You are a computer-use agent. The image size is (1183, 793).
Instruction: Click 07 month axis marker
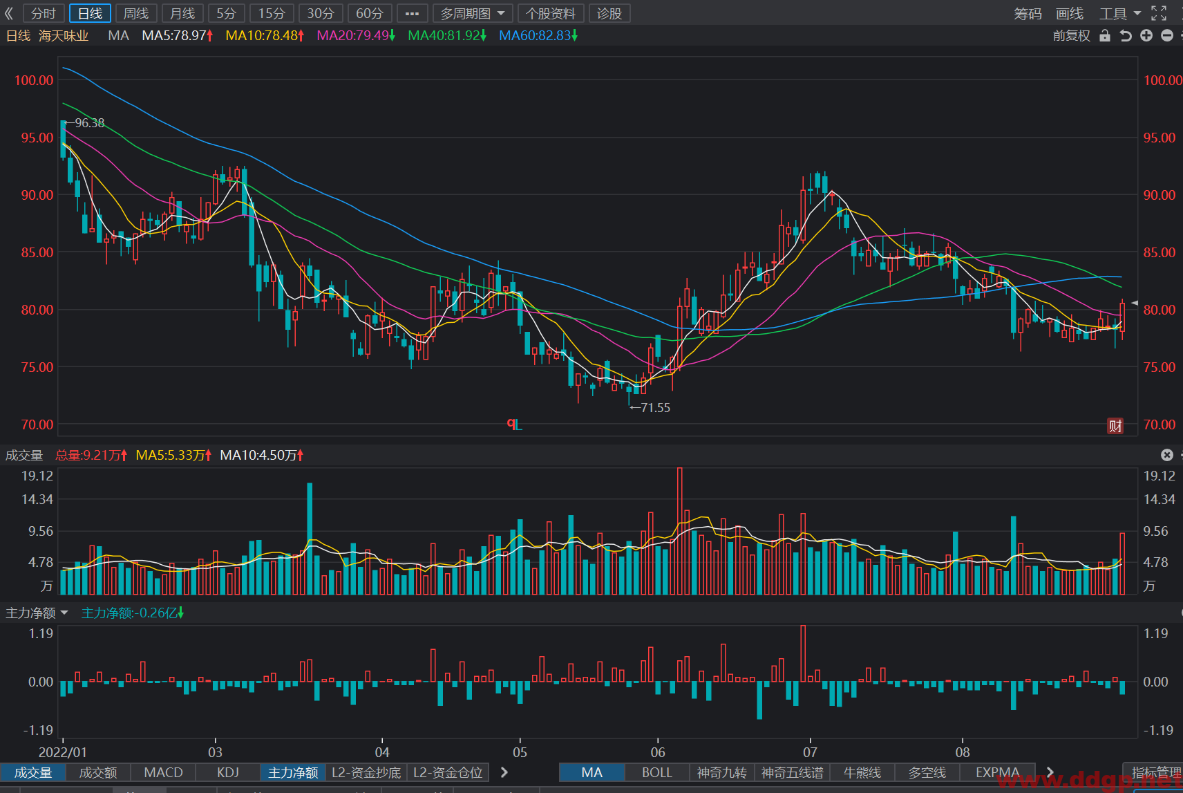pyautogui.click(x=810, y=752)
